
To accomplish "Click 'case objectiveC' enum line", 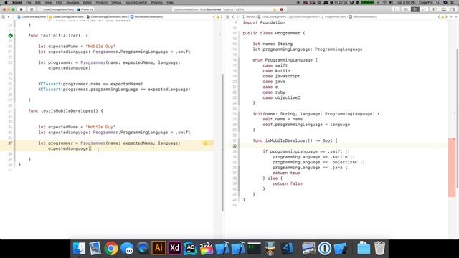I will coord(281,97).
